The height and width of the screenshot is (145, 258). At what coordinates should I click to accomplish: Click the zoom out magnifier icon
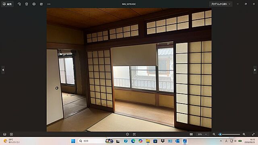click(214, 134)
